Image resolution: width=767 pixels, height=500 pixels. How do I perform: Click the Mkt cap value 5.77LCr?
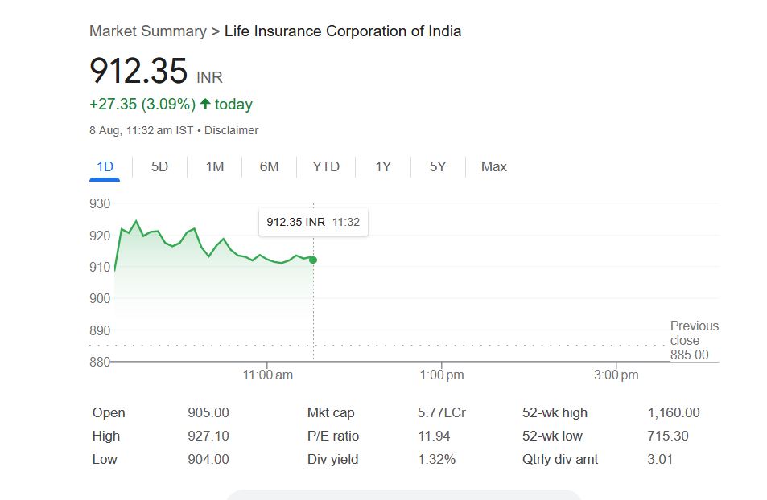(x=442, y=413)
